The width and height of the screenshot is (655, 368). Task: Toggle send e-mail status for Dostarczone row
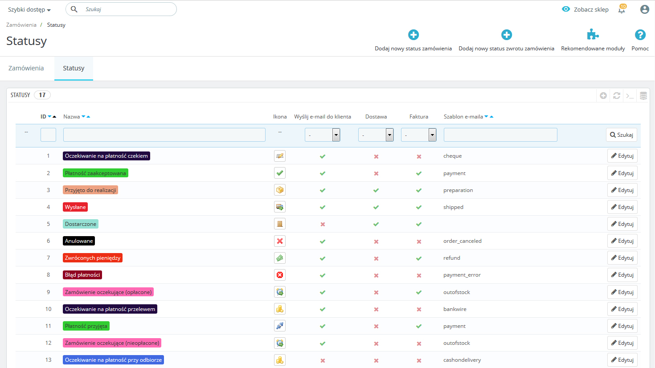[x=323, y=224]
